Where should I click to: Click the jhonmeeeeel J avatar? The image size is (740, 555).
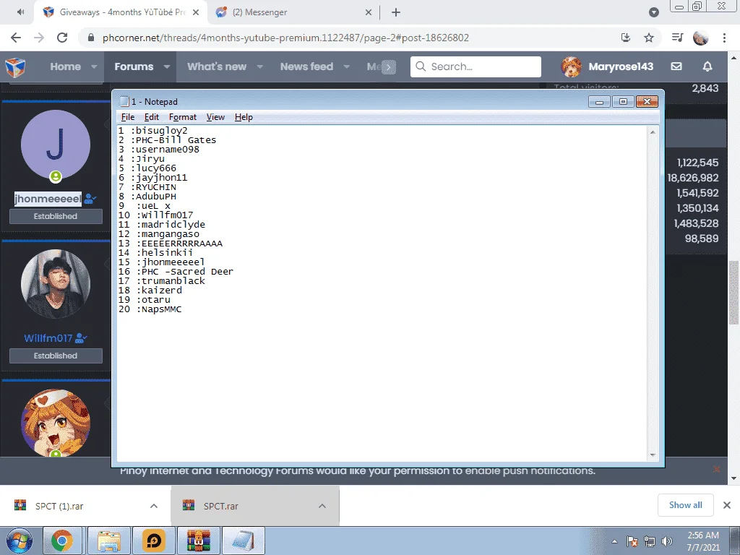click(x=56, y=145)
